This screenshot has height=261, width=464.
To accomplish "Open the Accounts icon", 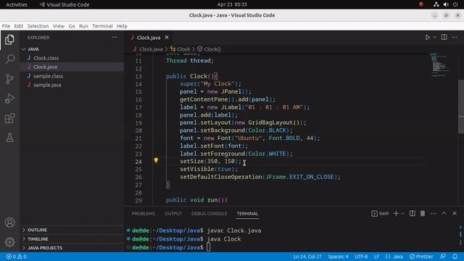I will point(9,223).
